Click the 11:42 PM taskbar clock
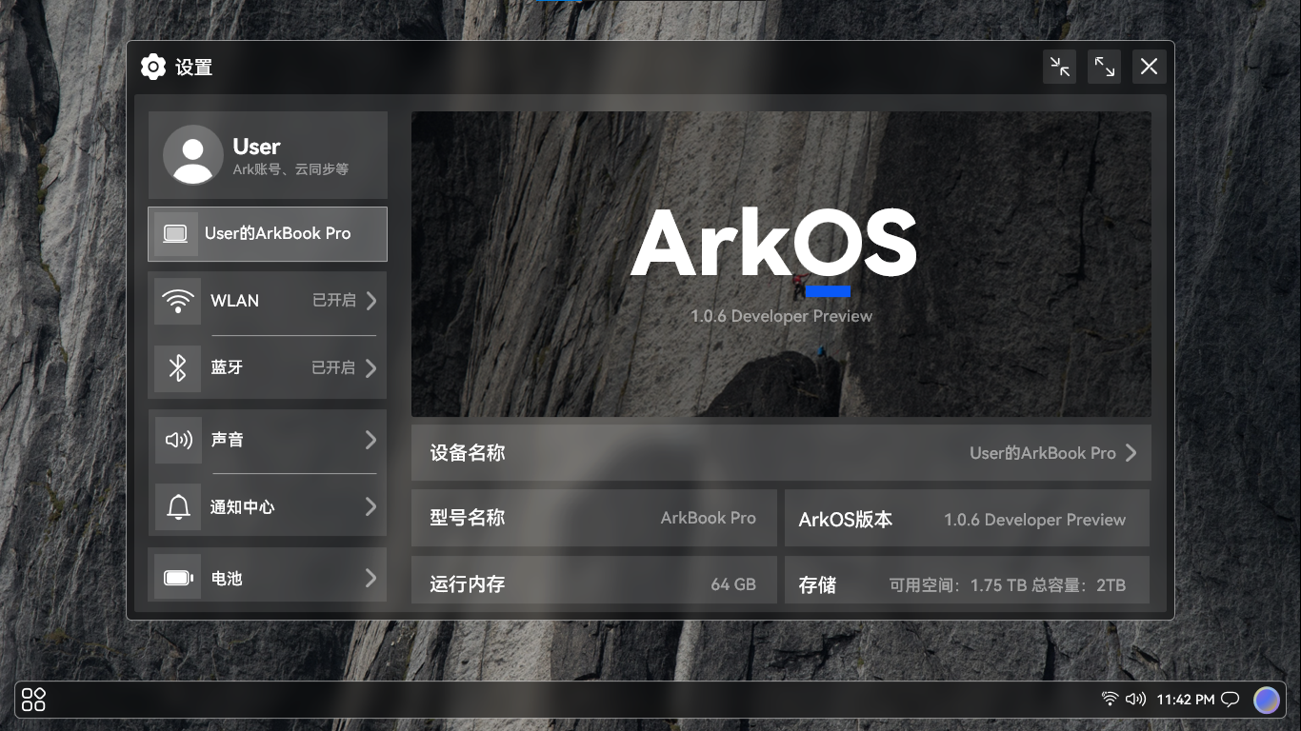 pyautogui.click(x=1186, y=700)
